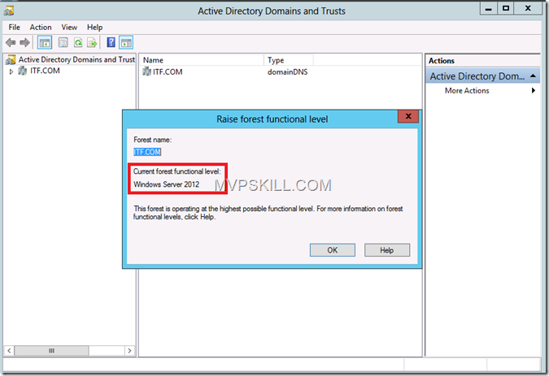Close the Raise forest functional level dialog
This screenshot has height=376, width=549.
click(x=407, y=118)
